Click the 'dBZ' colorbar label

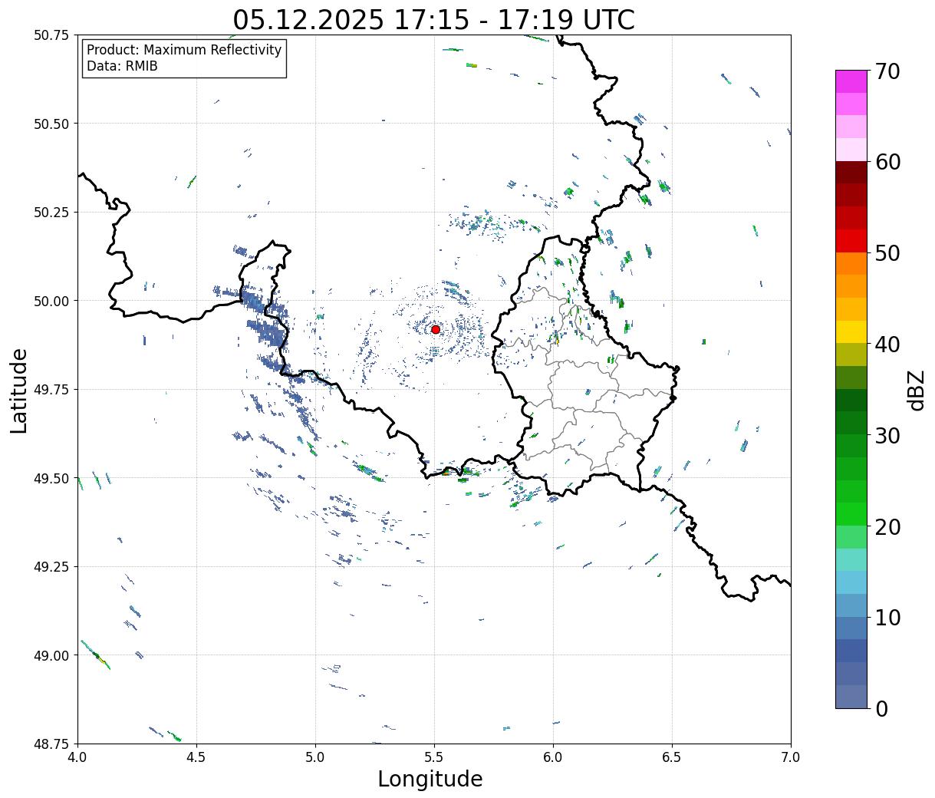click(916, 390)
